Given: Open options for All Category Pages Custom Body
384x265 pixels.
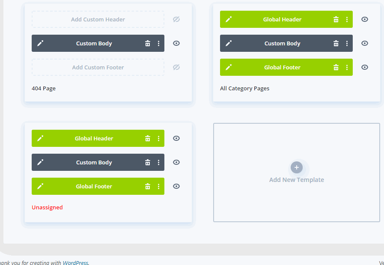Looking at the screenshot, I should click(x=347, y=43).
